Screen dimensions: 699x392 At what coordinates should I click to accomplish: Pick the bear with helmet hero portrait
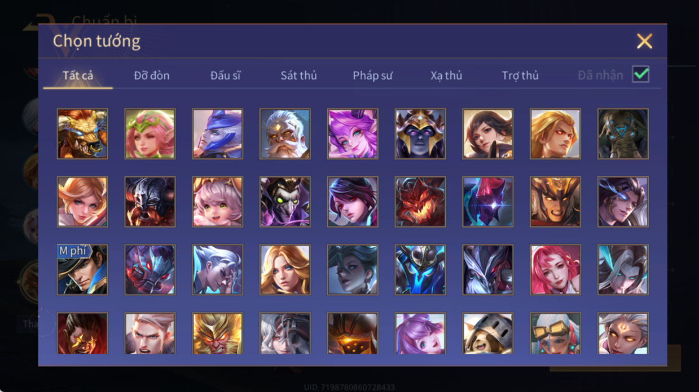(488, 333)
